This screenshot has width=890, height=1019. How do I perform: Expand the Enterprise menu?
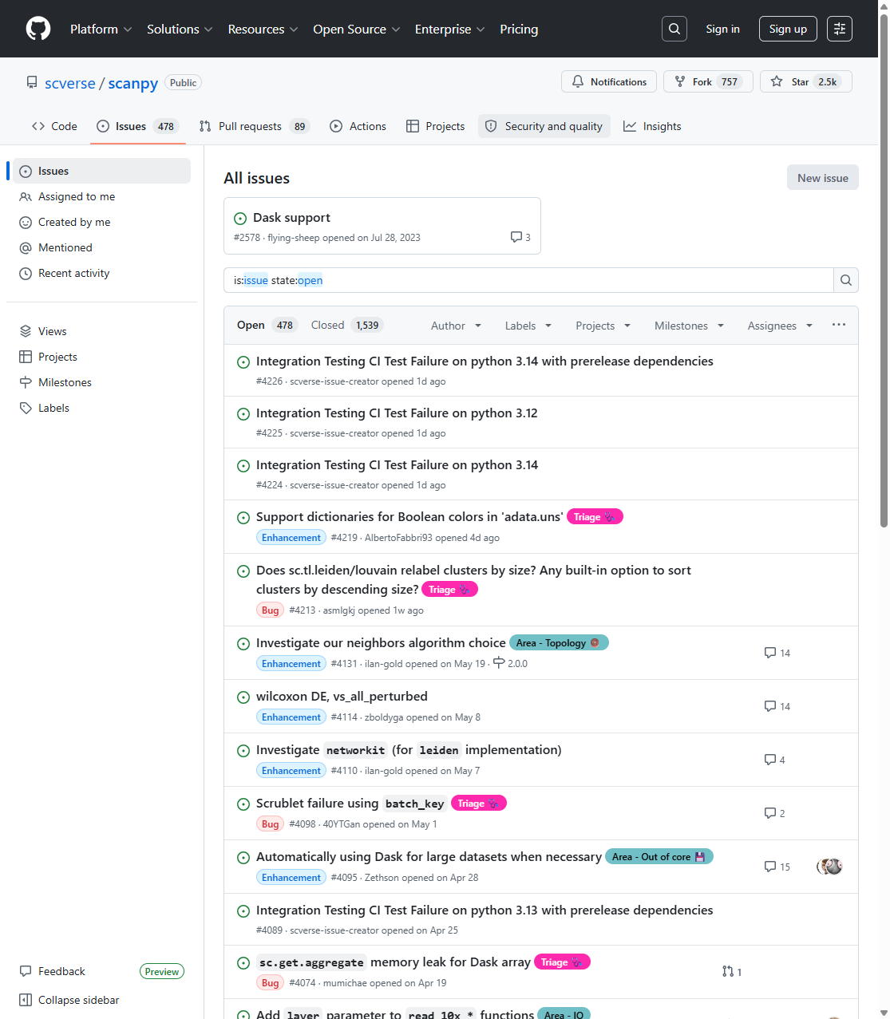coord(449,29)
